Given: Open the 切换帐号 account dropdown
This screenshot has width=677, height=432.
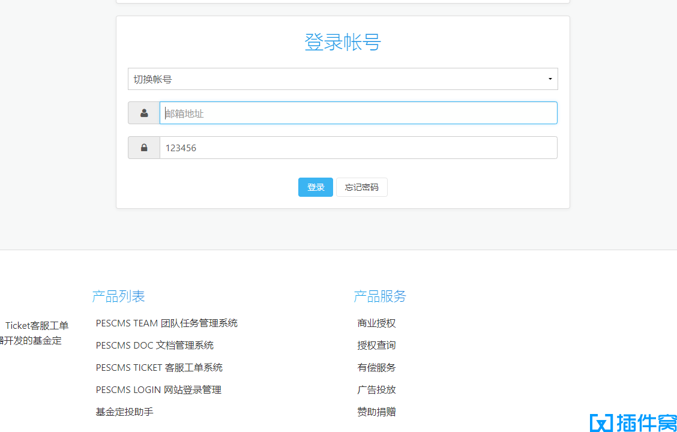Looking at the screenshot, I should pos(343,79).
